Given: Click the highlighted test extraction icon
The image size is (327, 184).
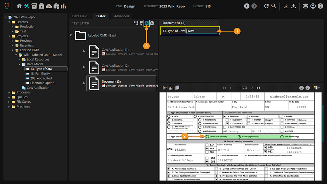Looking at the screenshot, I should (x=146, y=23).
